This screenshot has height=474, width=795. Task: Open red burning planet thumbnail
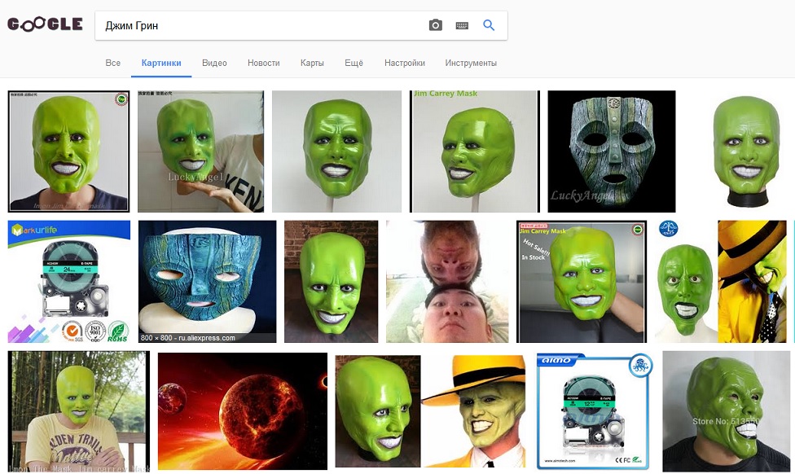(243, 411)
